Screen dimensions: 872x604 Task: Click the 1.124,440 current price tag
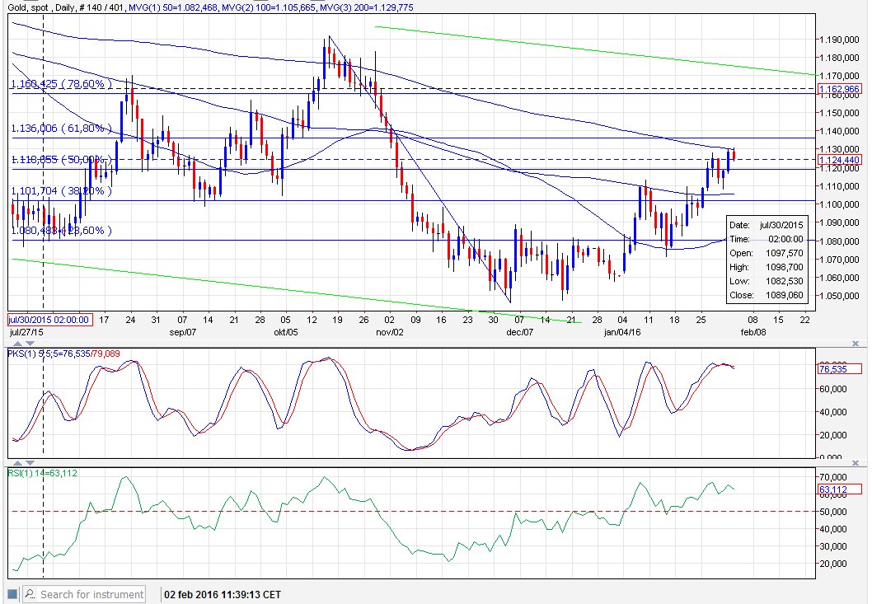click(x=840, y=160)
